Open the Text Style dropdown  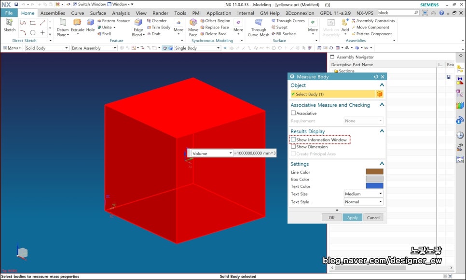coord(363,202)
